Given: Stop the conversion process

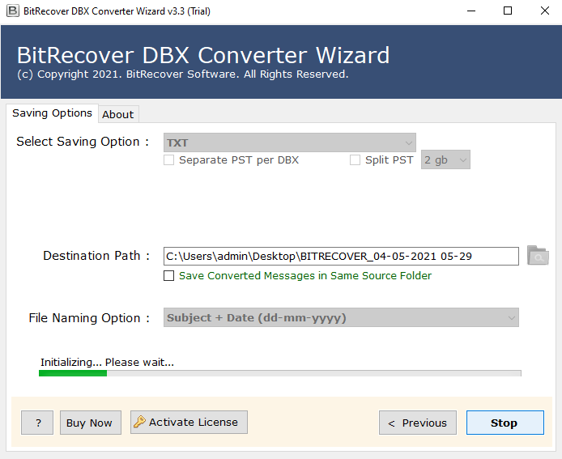Looking at the screenshot, I should (505, 423).
